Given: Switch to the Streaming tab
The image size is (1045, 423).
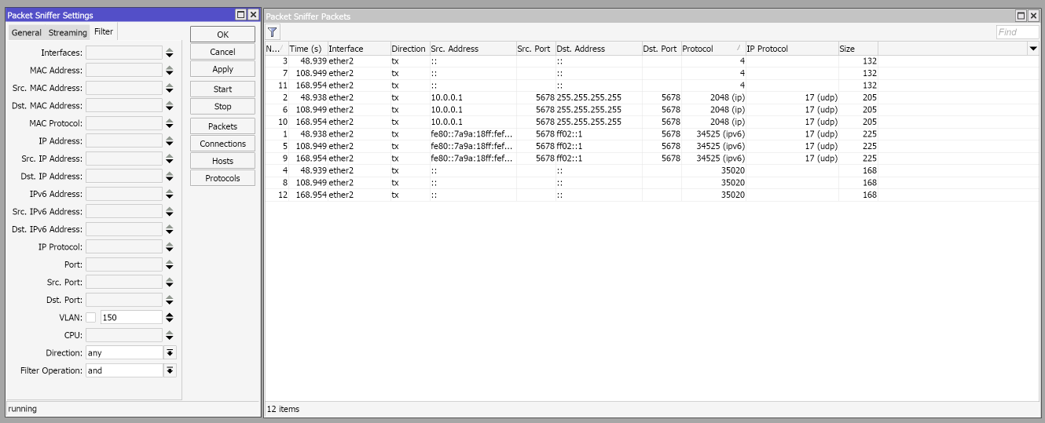Looking at the screenshot, I should pyautogui.click(x=68, y=32).
